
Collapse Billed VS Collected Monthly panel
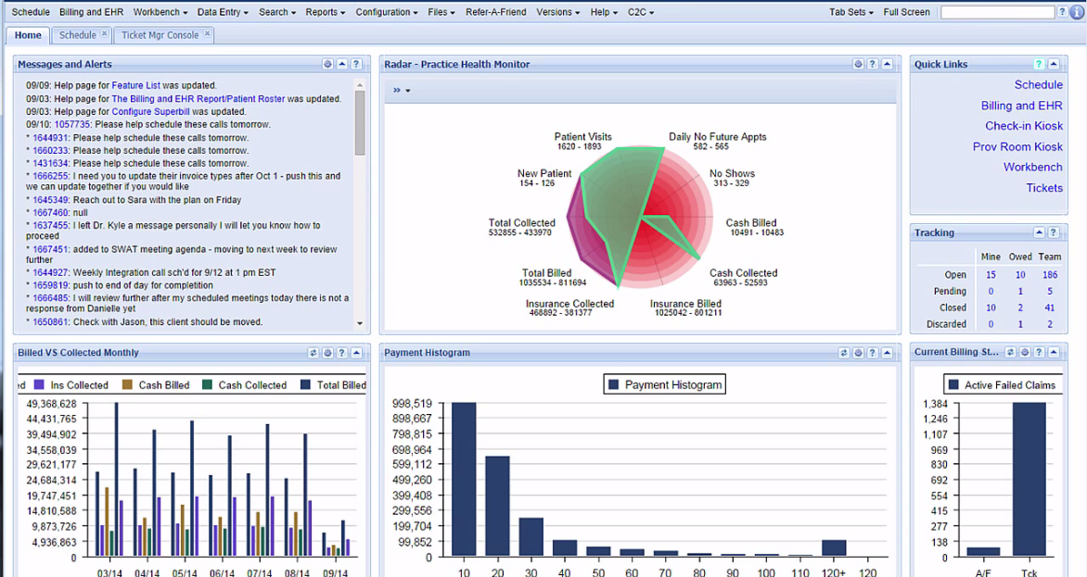[x=356, y=353]
